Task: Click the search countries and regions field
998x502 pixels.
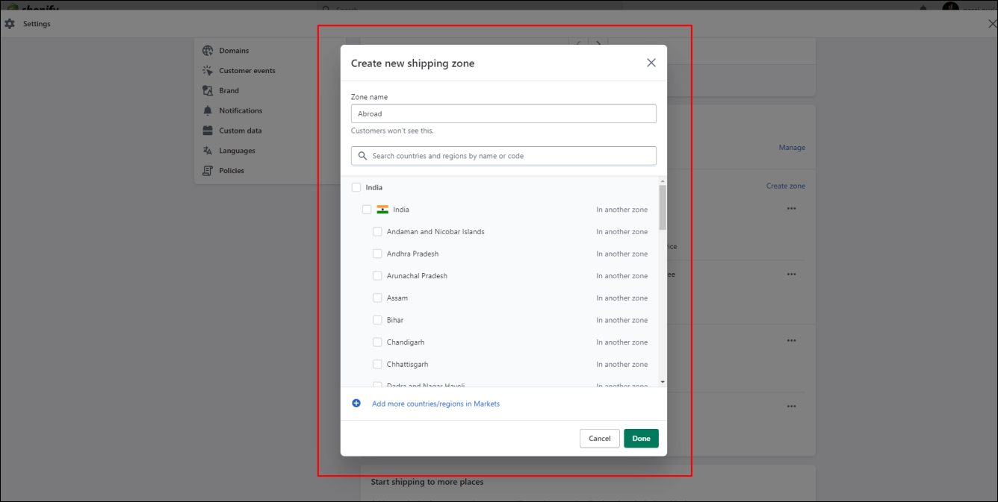Action: coord(503,156)
